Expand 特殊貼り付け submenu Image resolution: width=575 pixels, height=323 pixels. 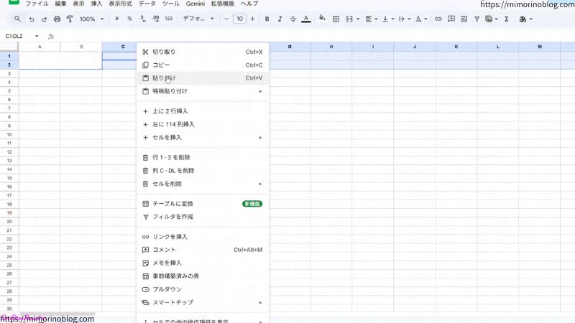tap(203, 91)
